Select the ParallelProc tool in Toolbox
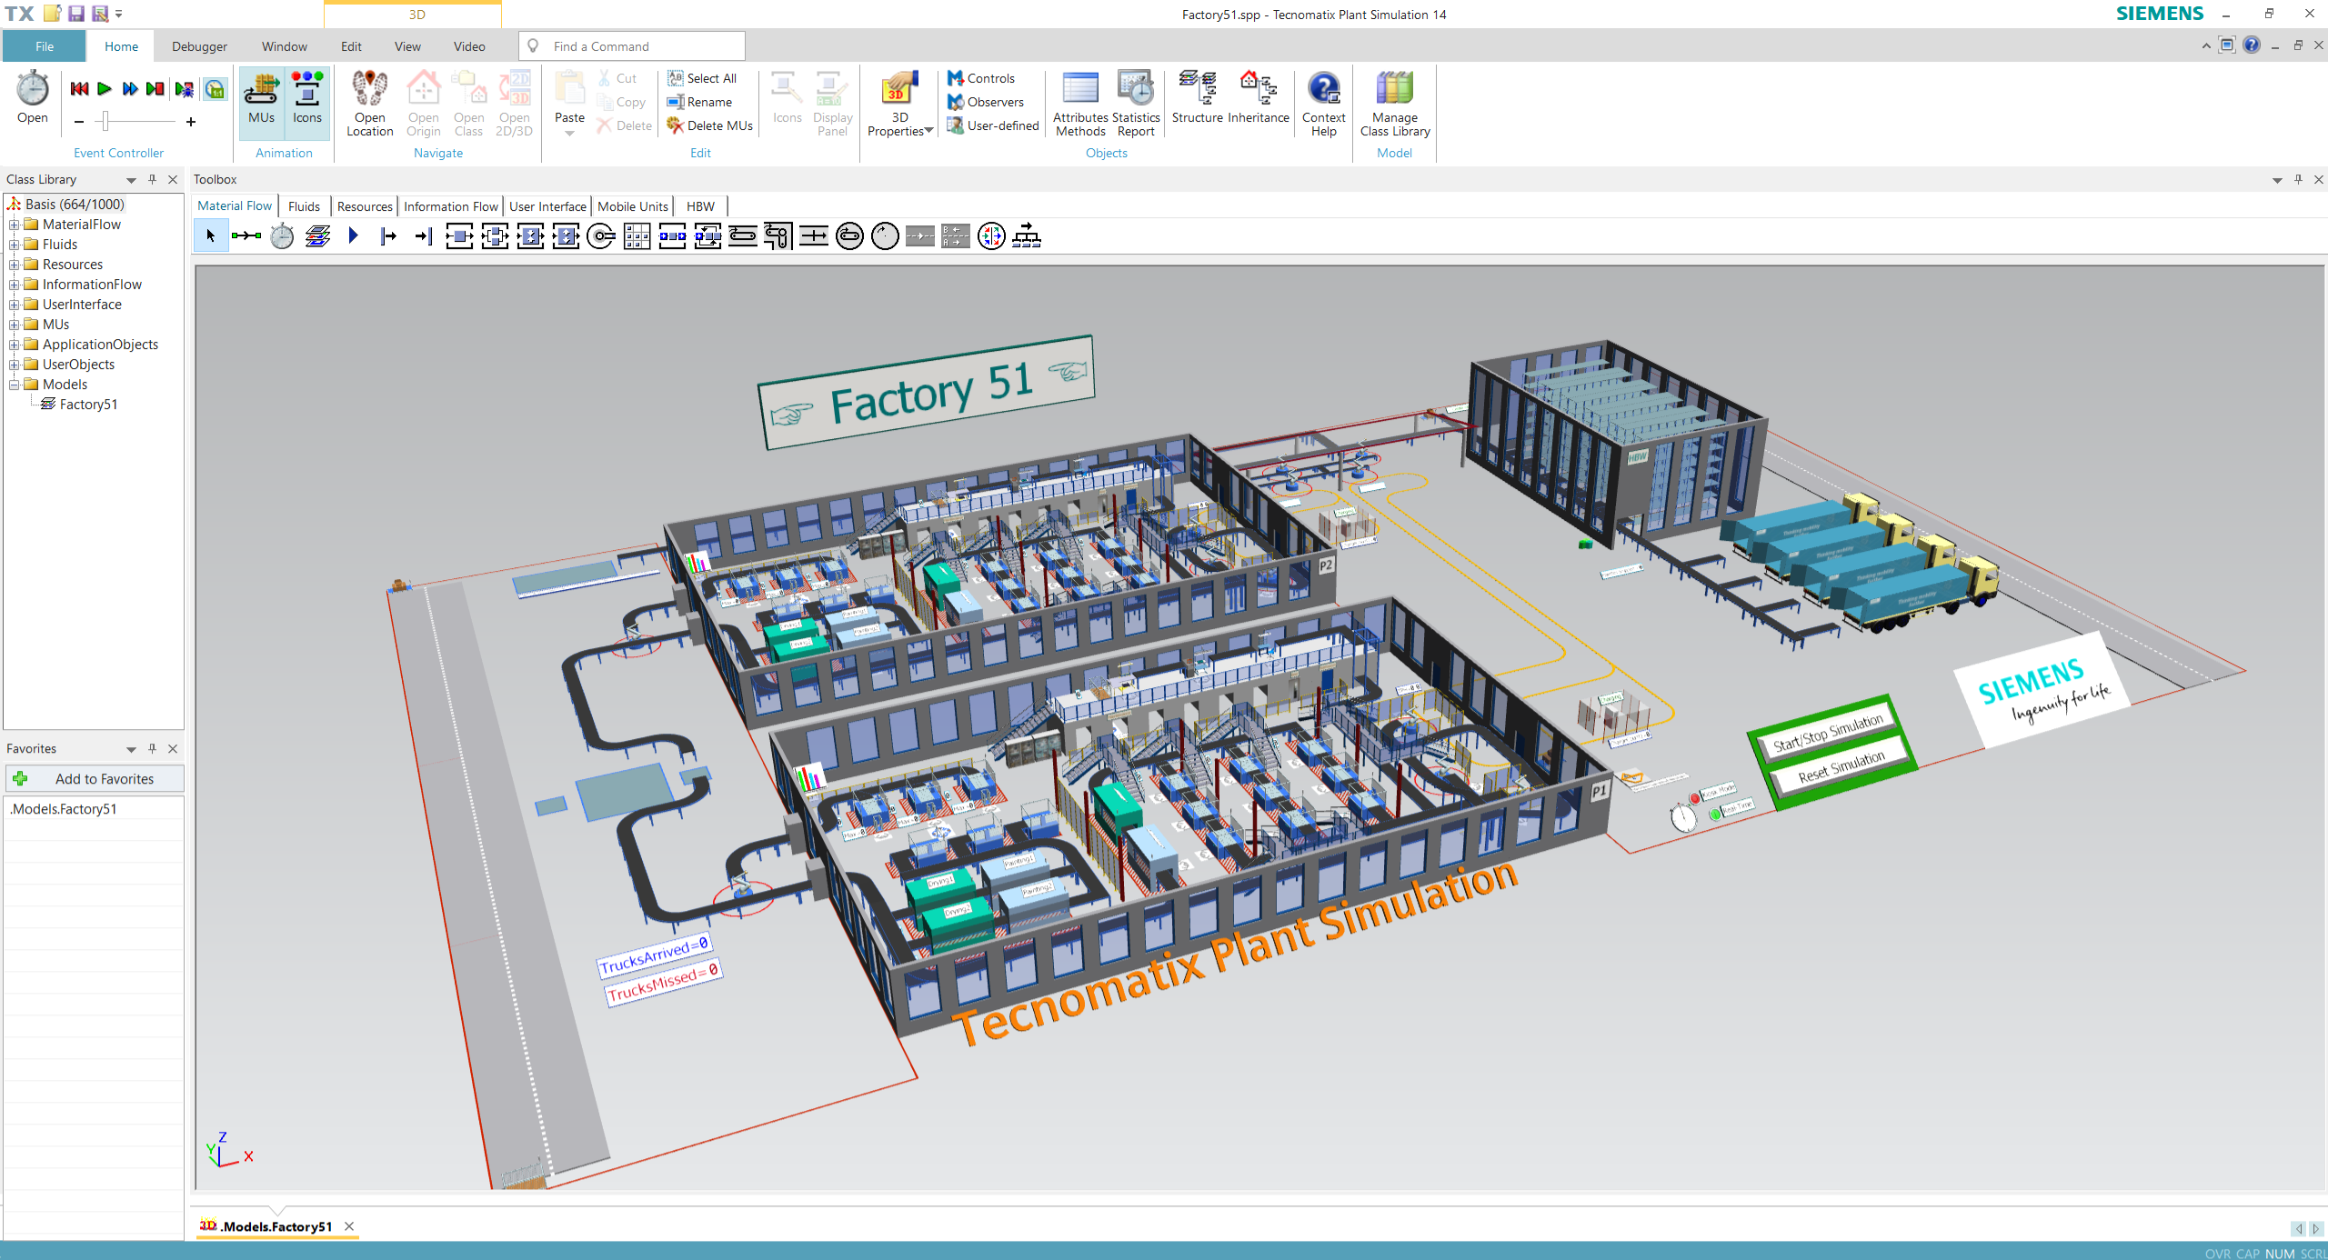Viewport: 2328px width, 1260px height. tap(495, 236)
